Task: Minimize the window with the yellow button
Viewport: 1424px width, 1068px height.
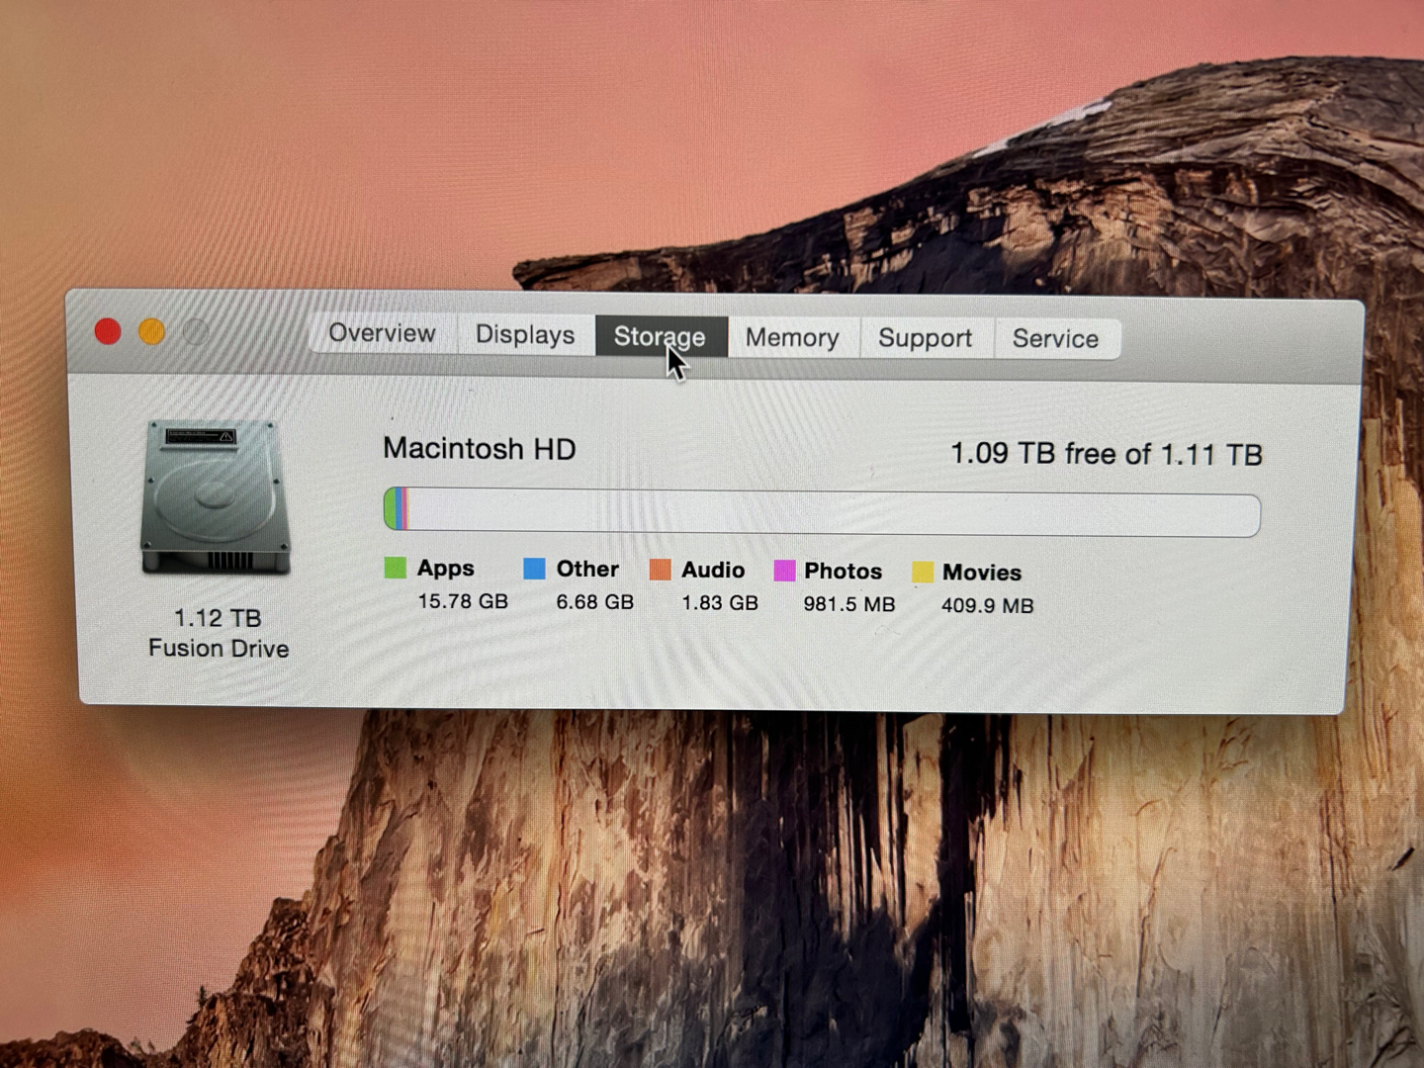Action: 151,331
